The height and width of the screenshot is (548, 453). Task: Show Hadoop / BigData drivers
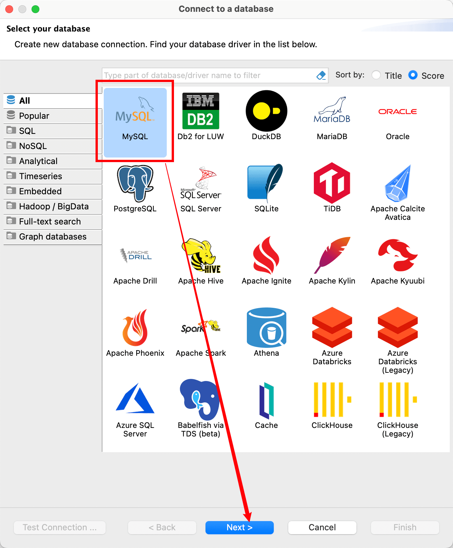pos(53,206)
